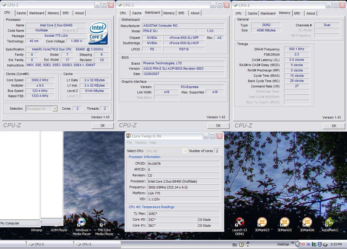
Task: Click the Mainboard CPU-Z window's title icon
Action: [120, 5]
